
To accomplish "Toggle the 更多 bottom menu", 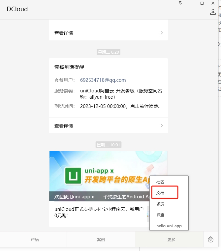I will (x=169, y=240).
